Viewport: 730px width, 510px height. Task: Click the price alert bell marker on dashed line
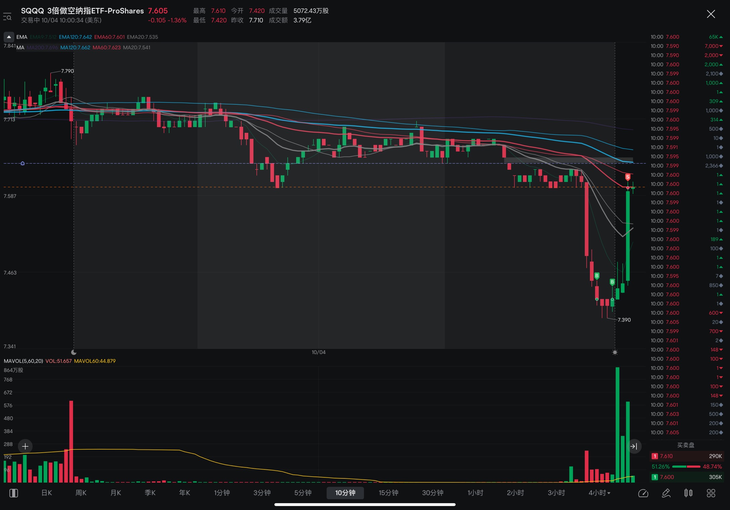[x=22, y=163]
